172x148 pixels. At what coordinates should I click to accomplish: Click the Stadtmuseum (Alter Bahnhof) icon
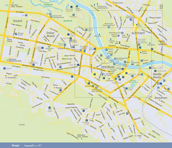(96, 88)
